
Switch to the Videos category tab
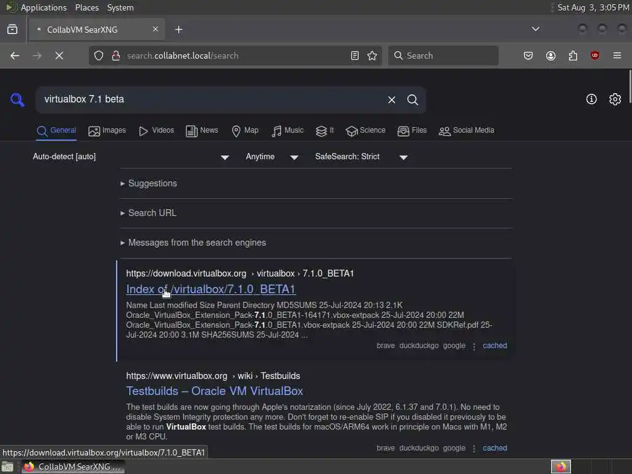coord(156,131)
